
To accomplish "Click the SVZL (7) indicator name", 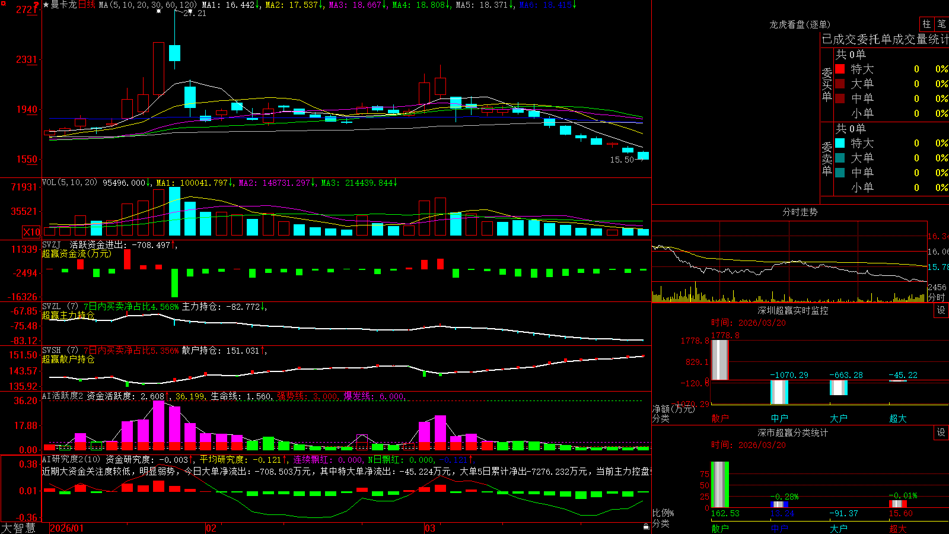I will pyautogui.click(x=60, y=307).
